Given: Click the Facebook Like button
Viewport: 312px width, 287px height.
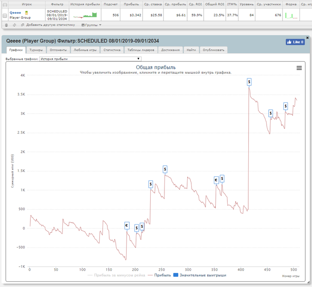Looking at the screenshot, I should point(295,42).
